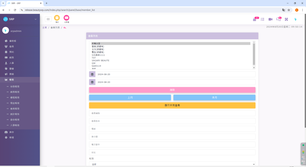This screenshot has height=167, width=306.
Task: Click the yellow 預約 calendar shortcut icon
Action: [x=57, y=18]
